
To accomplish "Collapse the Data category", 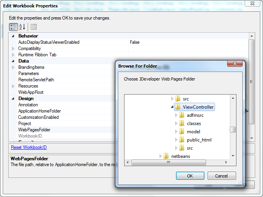I will pos(13,61).
